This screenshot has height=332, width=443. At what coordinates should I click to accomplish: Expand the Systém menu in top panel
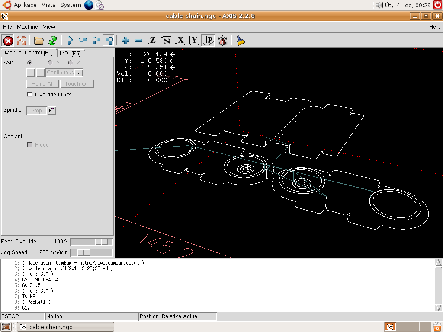[71, 5]
